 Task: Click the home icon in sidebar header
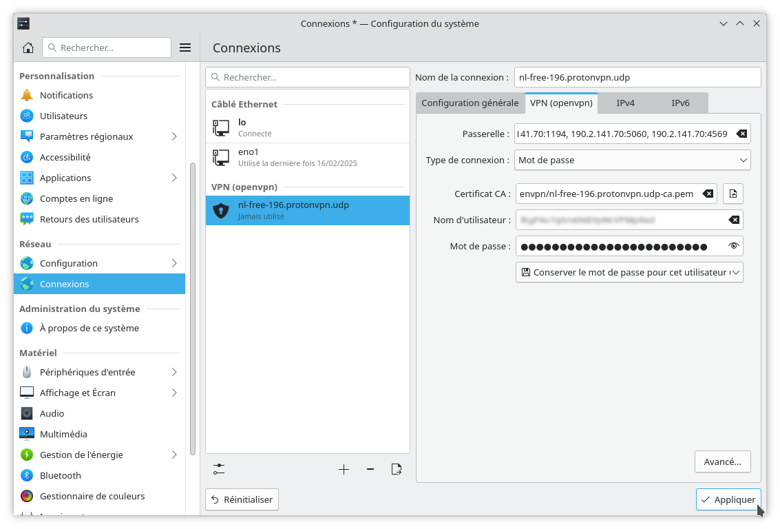point(28,48)
